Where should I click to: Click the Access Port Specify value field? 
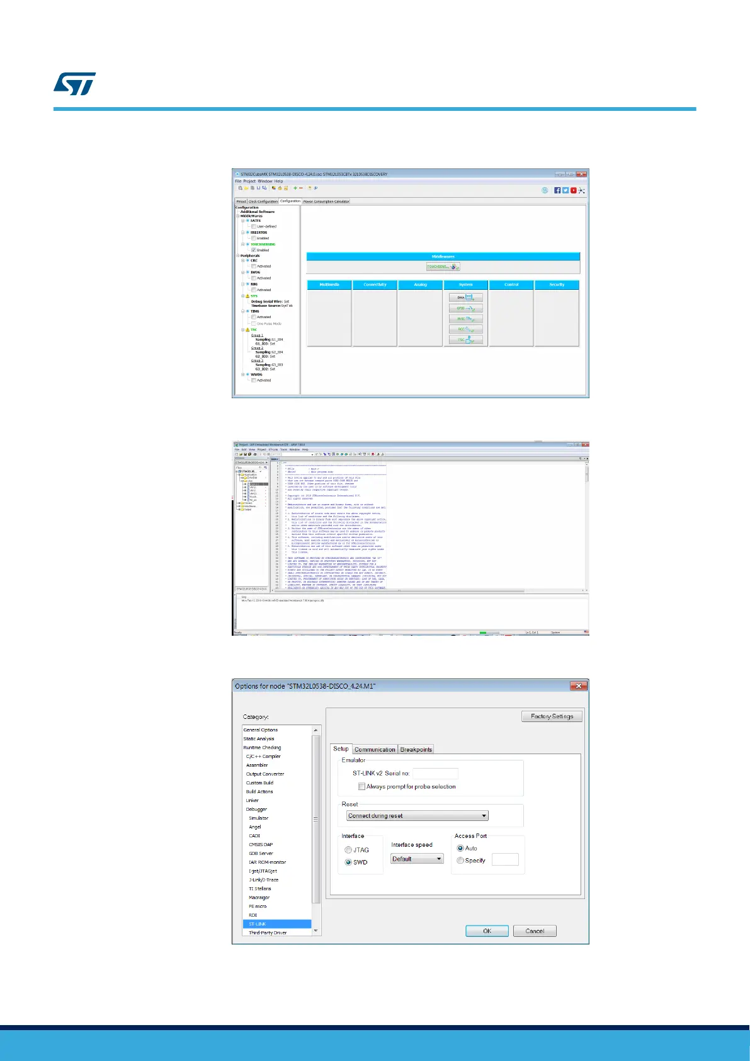tap(505, 859)
